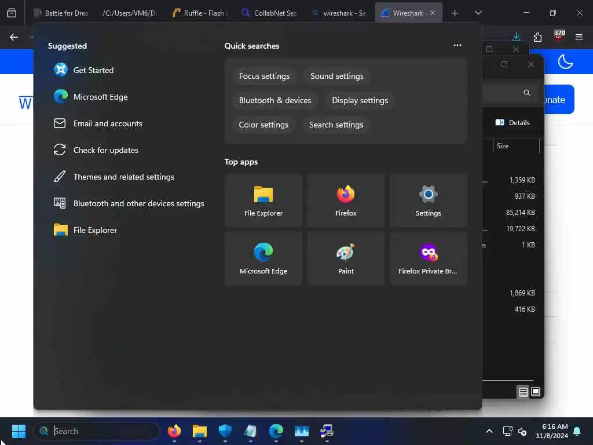593x445 pixels.
Task: Show hidden tray icons chevron
Action: (x=489, y=431)
